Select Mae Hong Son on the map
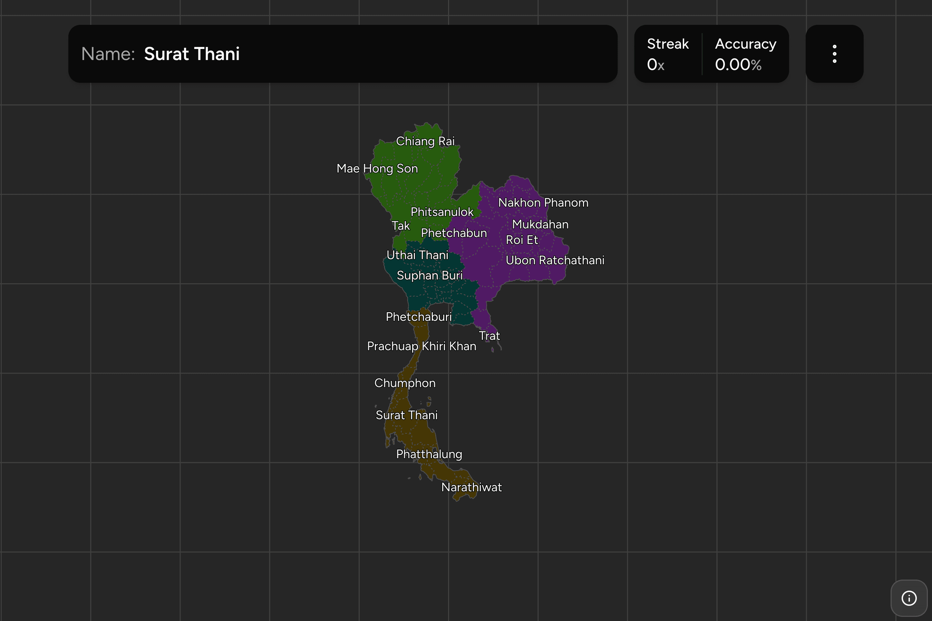932x621 pixels. tap(377, 168)
